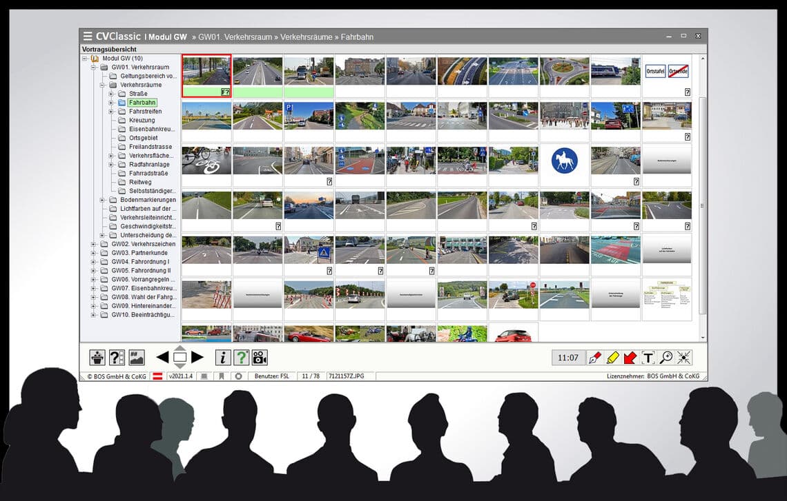The height and width of the screenshot is (501, 787).
Task: Select the magnifier zoom tool
Action: coord(666,358)
